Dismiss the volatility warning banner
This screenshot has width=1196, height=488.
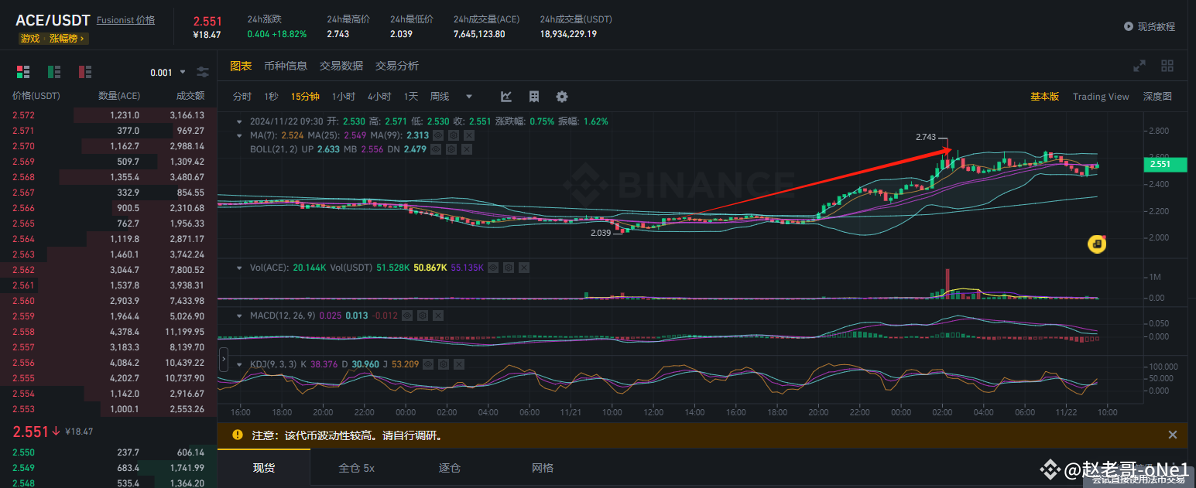[1172, 435]
